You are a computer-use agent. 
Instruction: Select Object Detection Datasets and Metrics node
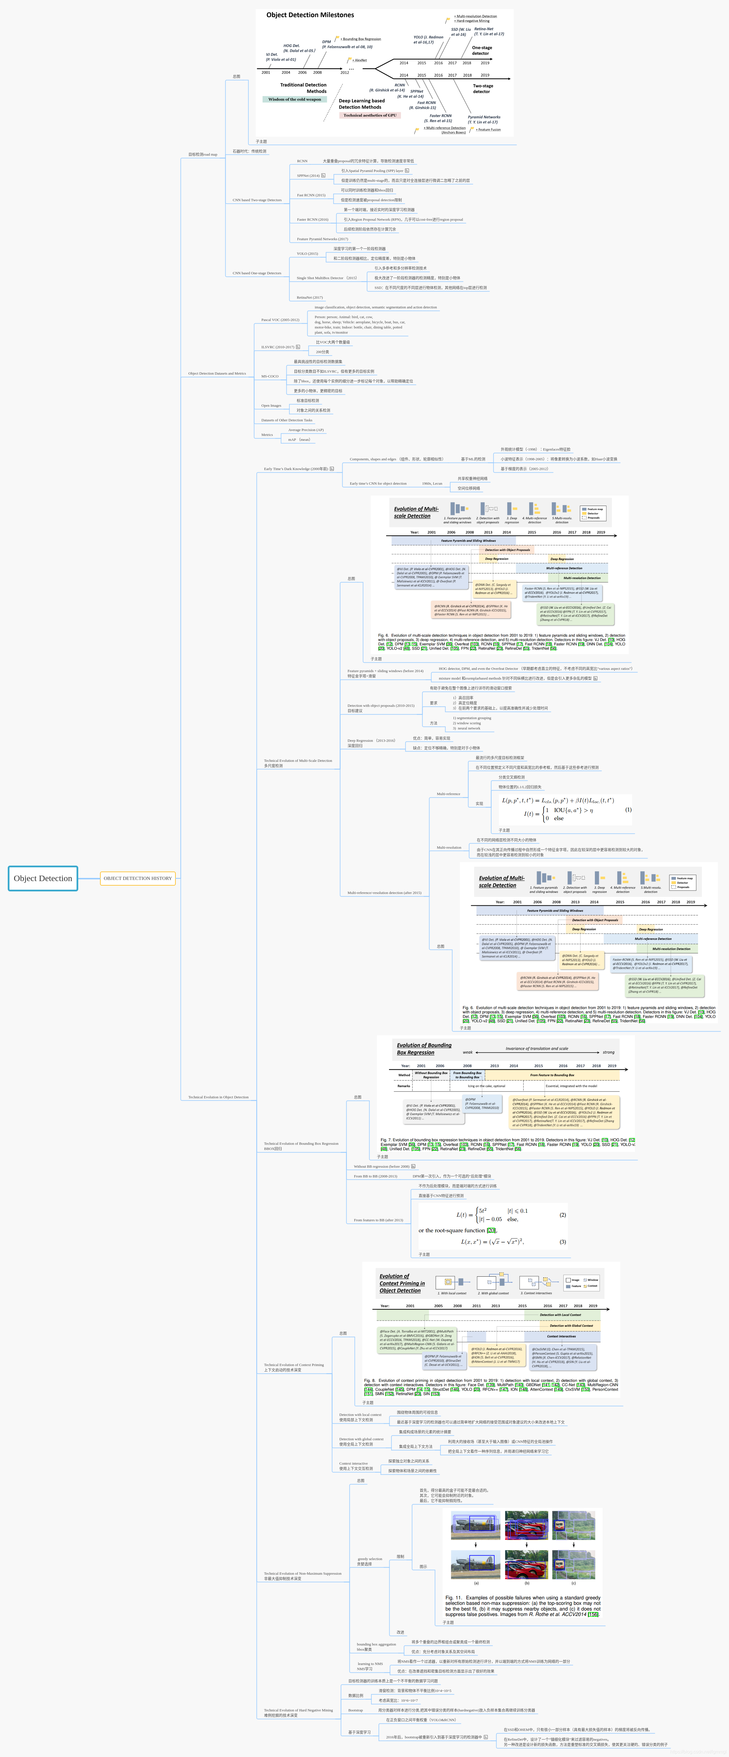217,373
